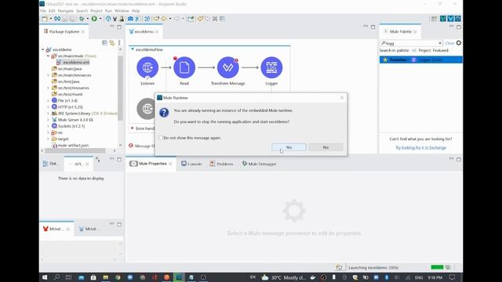Image resolution: width=502 pixels, height=282 pixels.
Task: Open the Navigate menu
Action: pyautogui.click(x=66, y=11)
